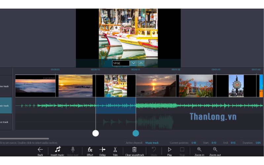Select the Music track label
The width and height of the screenshot is (264, 165).
pos(6,106)
